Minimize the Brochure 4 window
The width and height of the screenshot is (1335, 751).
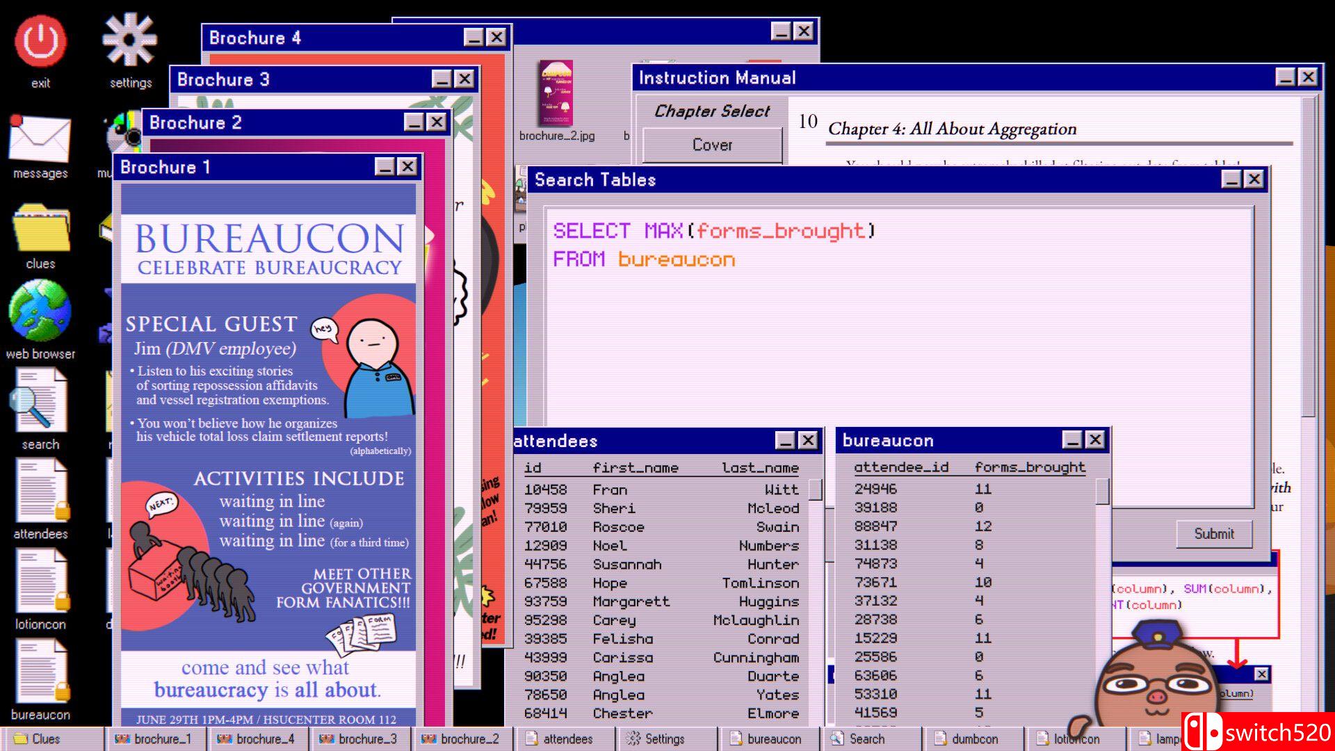pos(474,37)
